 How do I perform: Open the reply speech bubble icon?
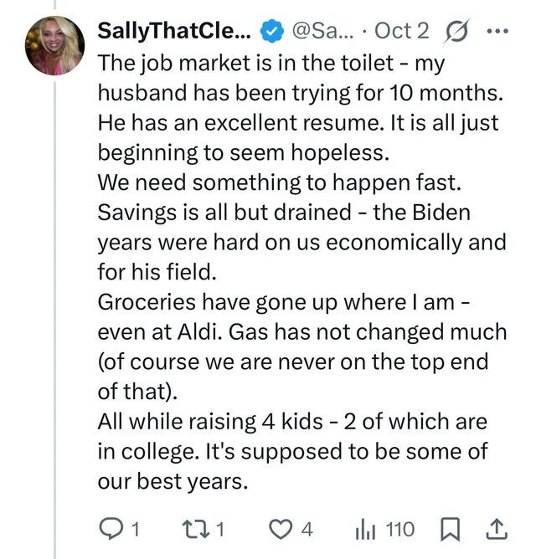click(x=110, y=529)
